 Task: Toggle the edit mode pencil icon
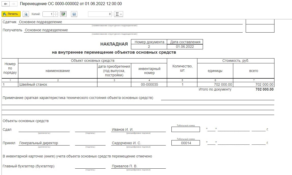point(63,14)
